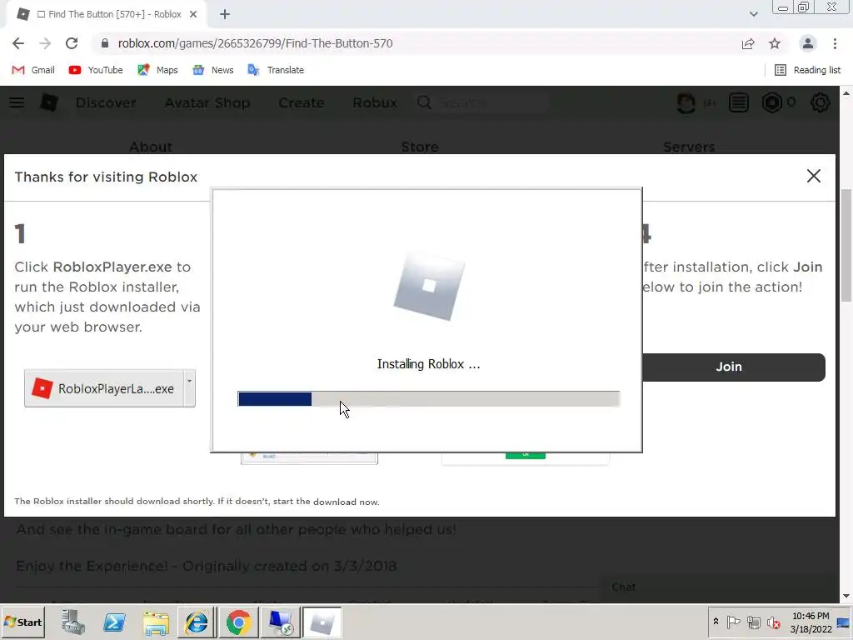This screenshot has width=853, height=640.
Task: Bookmark this page with star
Action: (775, 43)
